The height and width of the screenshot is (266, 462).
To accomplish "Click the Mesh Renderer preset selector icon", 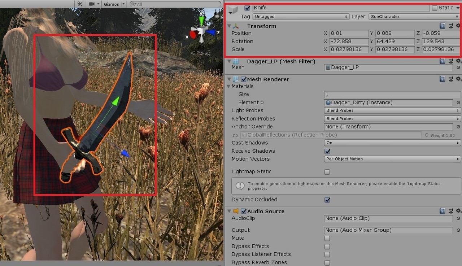I will tap(450, 79).
